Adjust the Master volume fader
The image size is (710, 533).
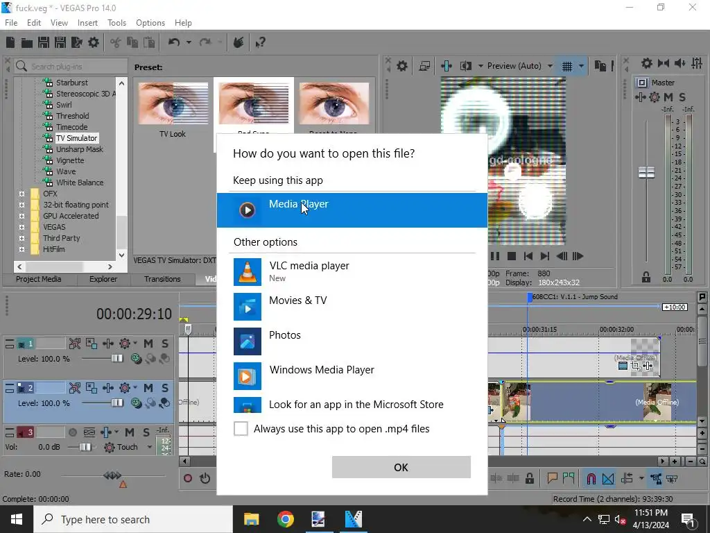click(646, 172)
